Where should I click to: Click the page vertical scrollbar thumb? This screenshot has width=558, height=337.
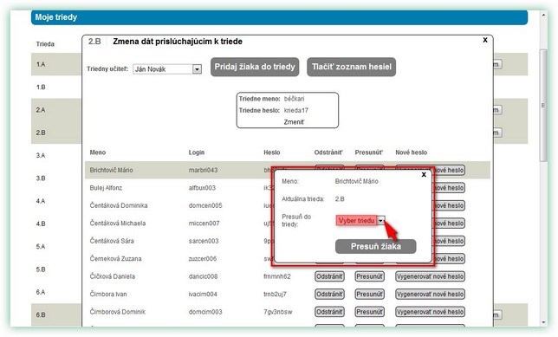[x=543, y=106]
